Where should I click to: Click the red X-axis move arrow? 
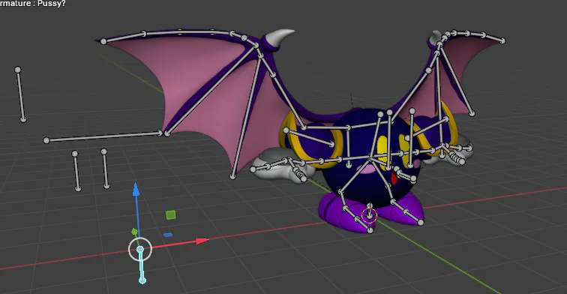(202, 241)
